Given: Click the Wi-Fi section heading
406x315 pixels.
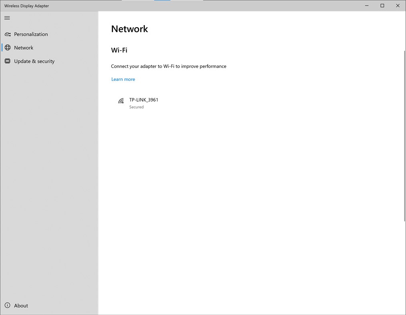Looking at the screenshot, I should [119, 50].
